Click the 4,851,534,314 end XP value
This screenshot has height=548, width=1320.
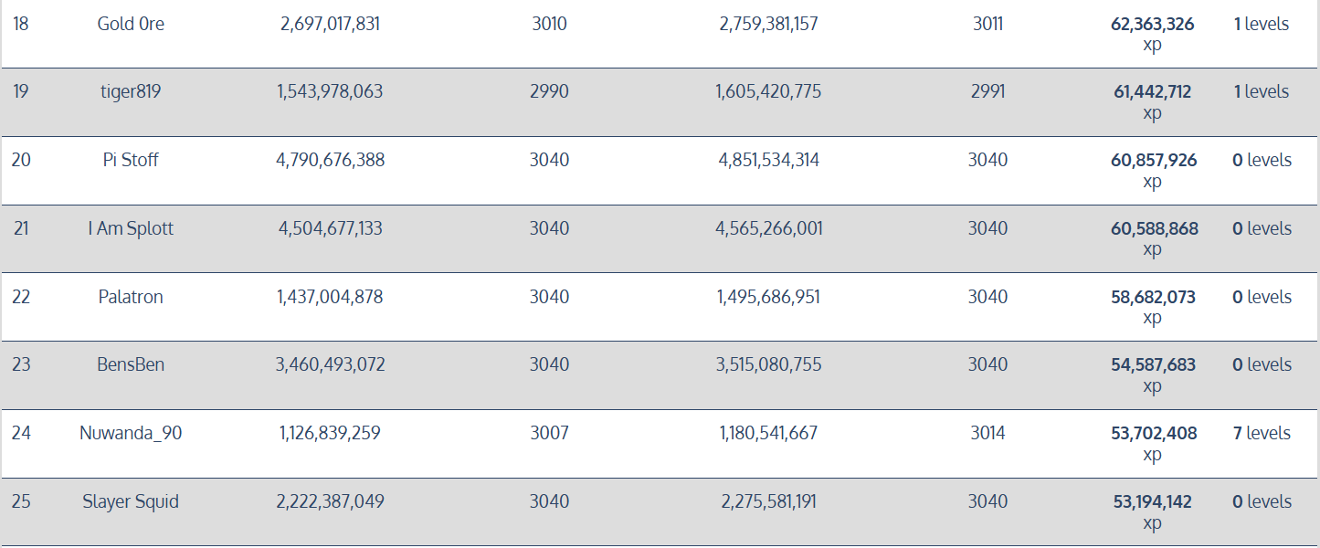point(768,160)
